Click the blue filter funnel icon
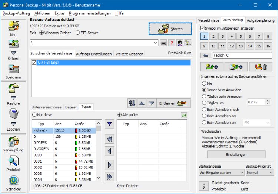 109,124
